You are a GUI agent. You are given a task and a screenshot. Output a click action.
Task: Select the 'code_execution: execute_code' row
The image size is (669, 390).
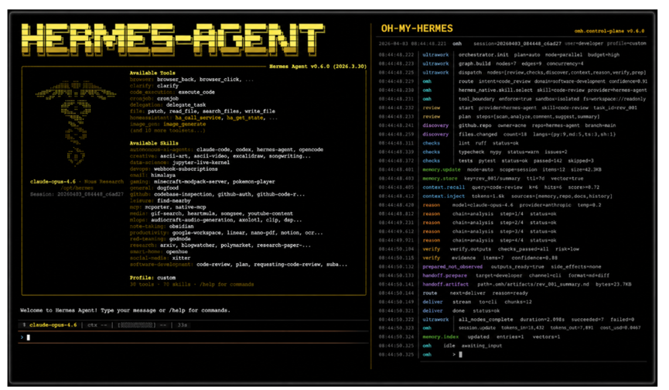tap(172, 92)
